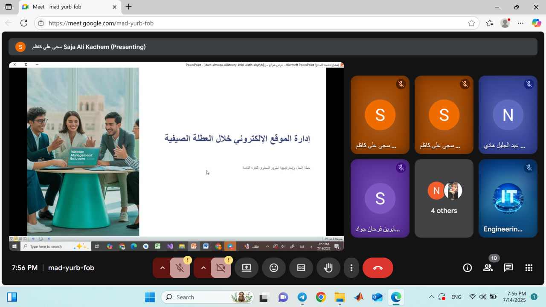This screenshot has height=307, width=546.
Task: Raise hand using the hand icon
Action: coord(328,268)
